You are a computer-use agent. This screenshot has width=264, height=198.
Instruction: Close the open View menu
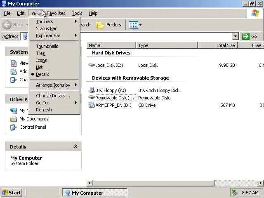click(x=36, y=14)
